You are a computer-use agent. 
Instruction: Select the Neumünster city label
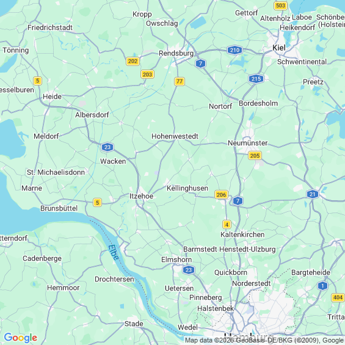(247, 143)
